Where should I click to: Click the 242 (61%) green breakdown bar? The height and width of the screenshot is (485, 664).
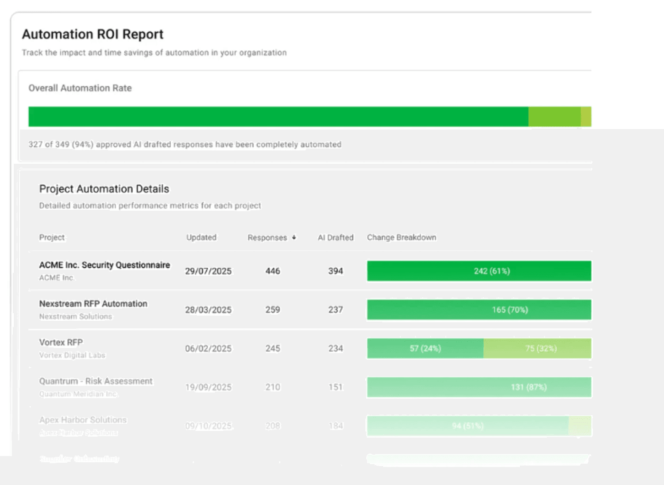(479, 271)
